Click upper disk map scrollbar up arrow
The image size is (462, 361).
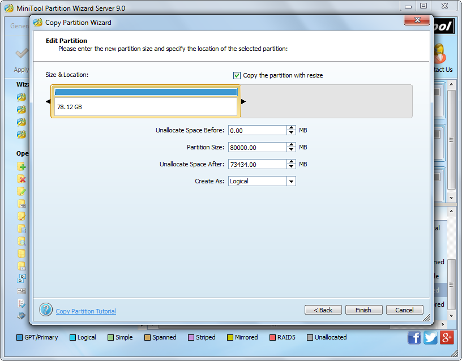(x=451, y=84)
